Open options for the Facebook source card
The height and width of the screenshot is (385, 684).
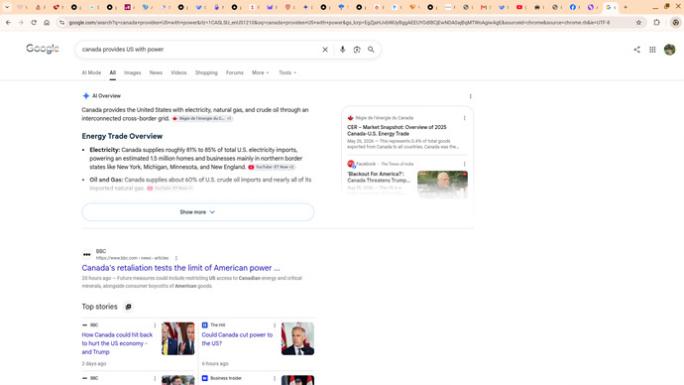point(464,164)
